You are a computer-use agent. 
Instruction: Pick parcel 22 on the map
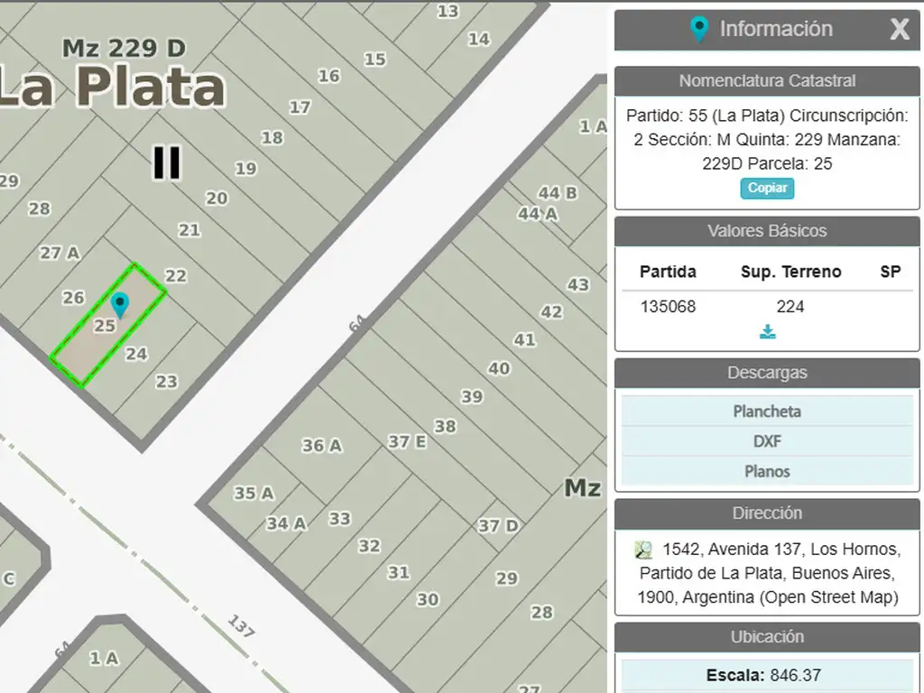pyautogui.click(x=176, y=276)
